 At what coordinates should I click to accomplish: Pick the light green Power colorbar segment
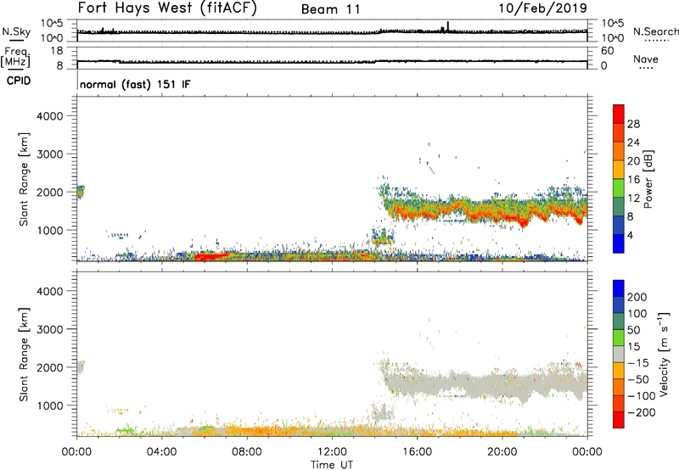pos(619,188)
